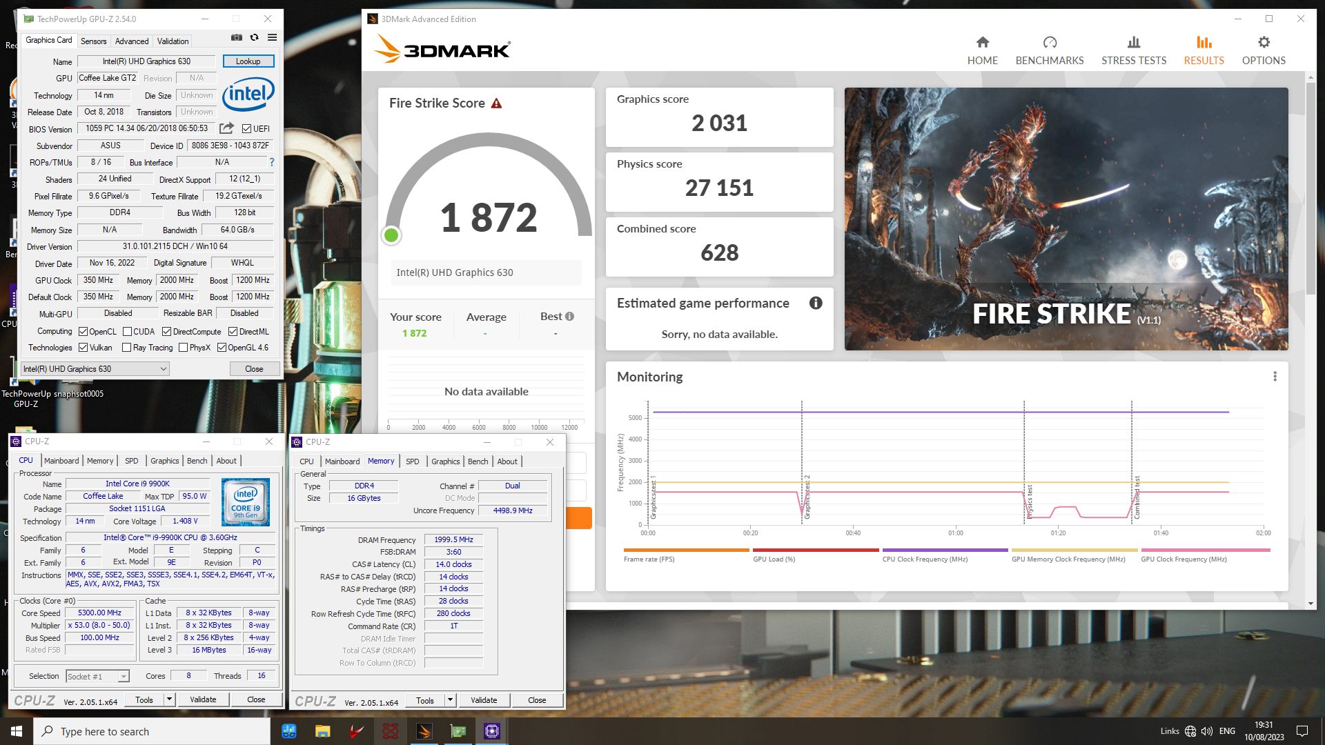Click GPU Memory Clock Frequency legend bar

1074,550
